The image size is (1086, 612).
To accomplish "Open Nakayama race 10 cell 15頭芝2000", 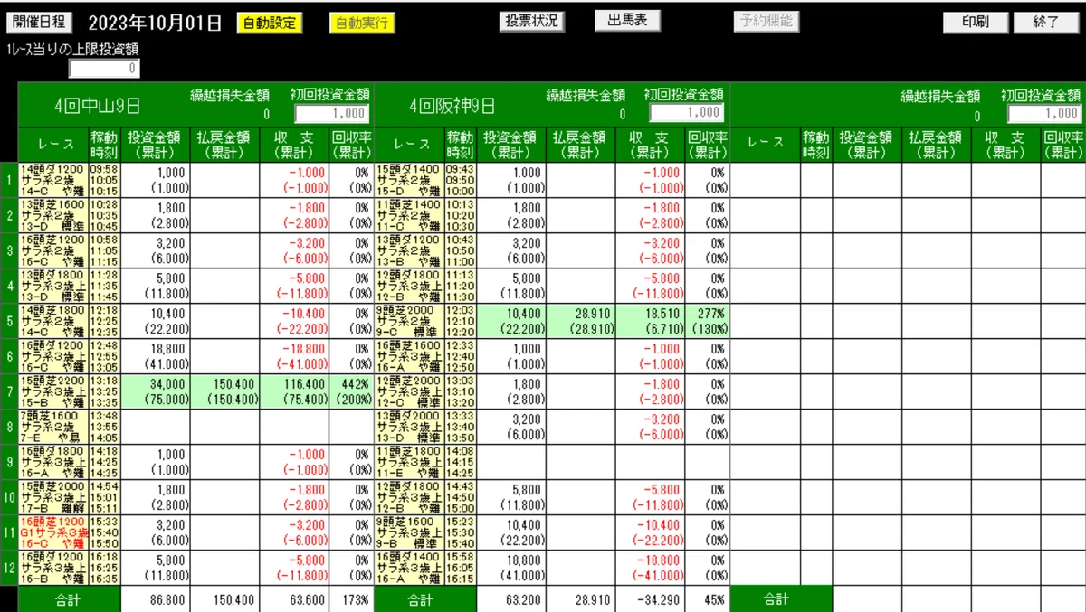I will (52, 498).
